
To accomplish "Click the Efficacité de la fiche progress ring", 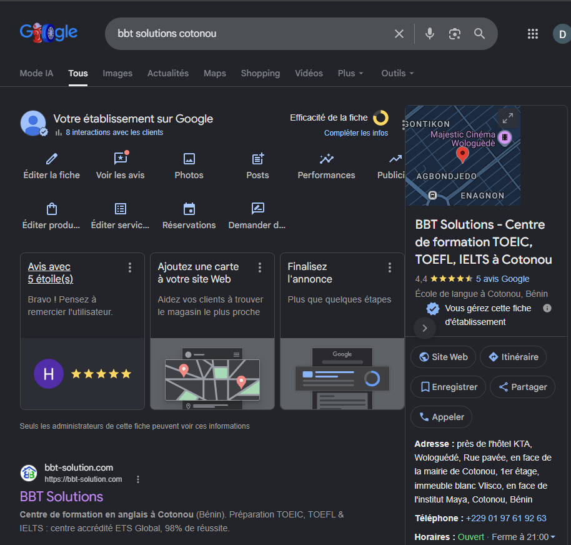I will 381,118.
